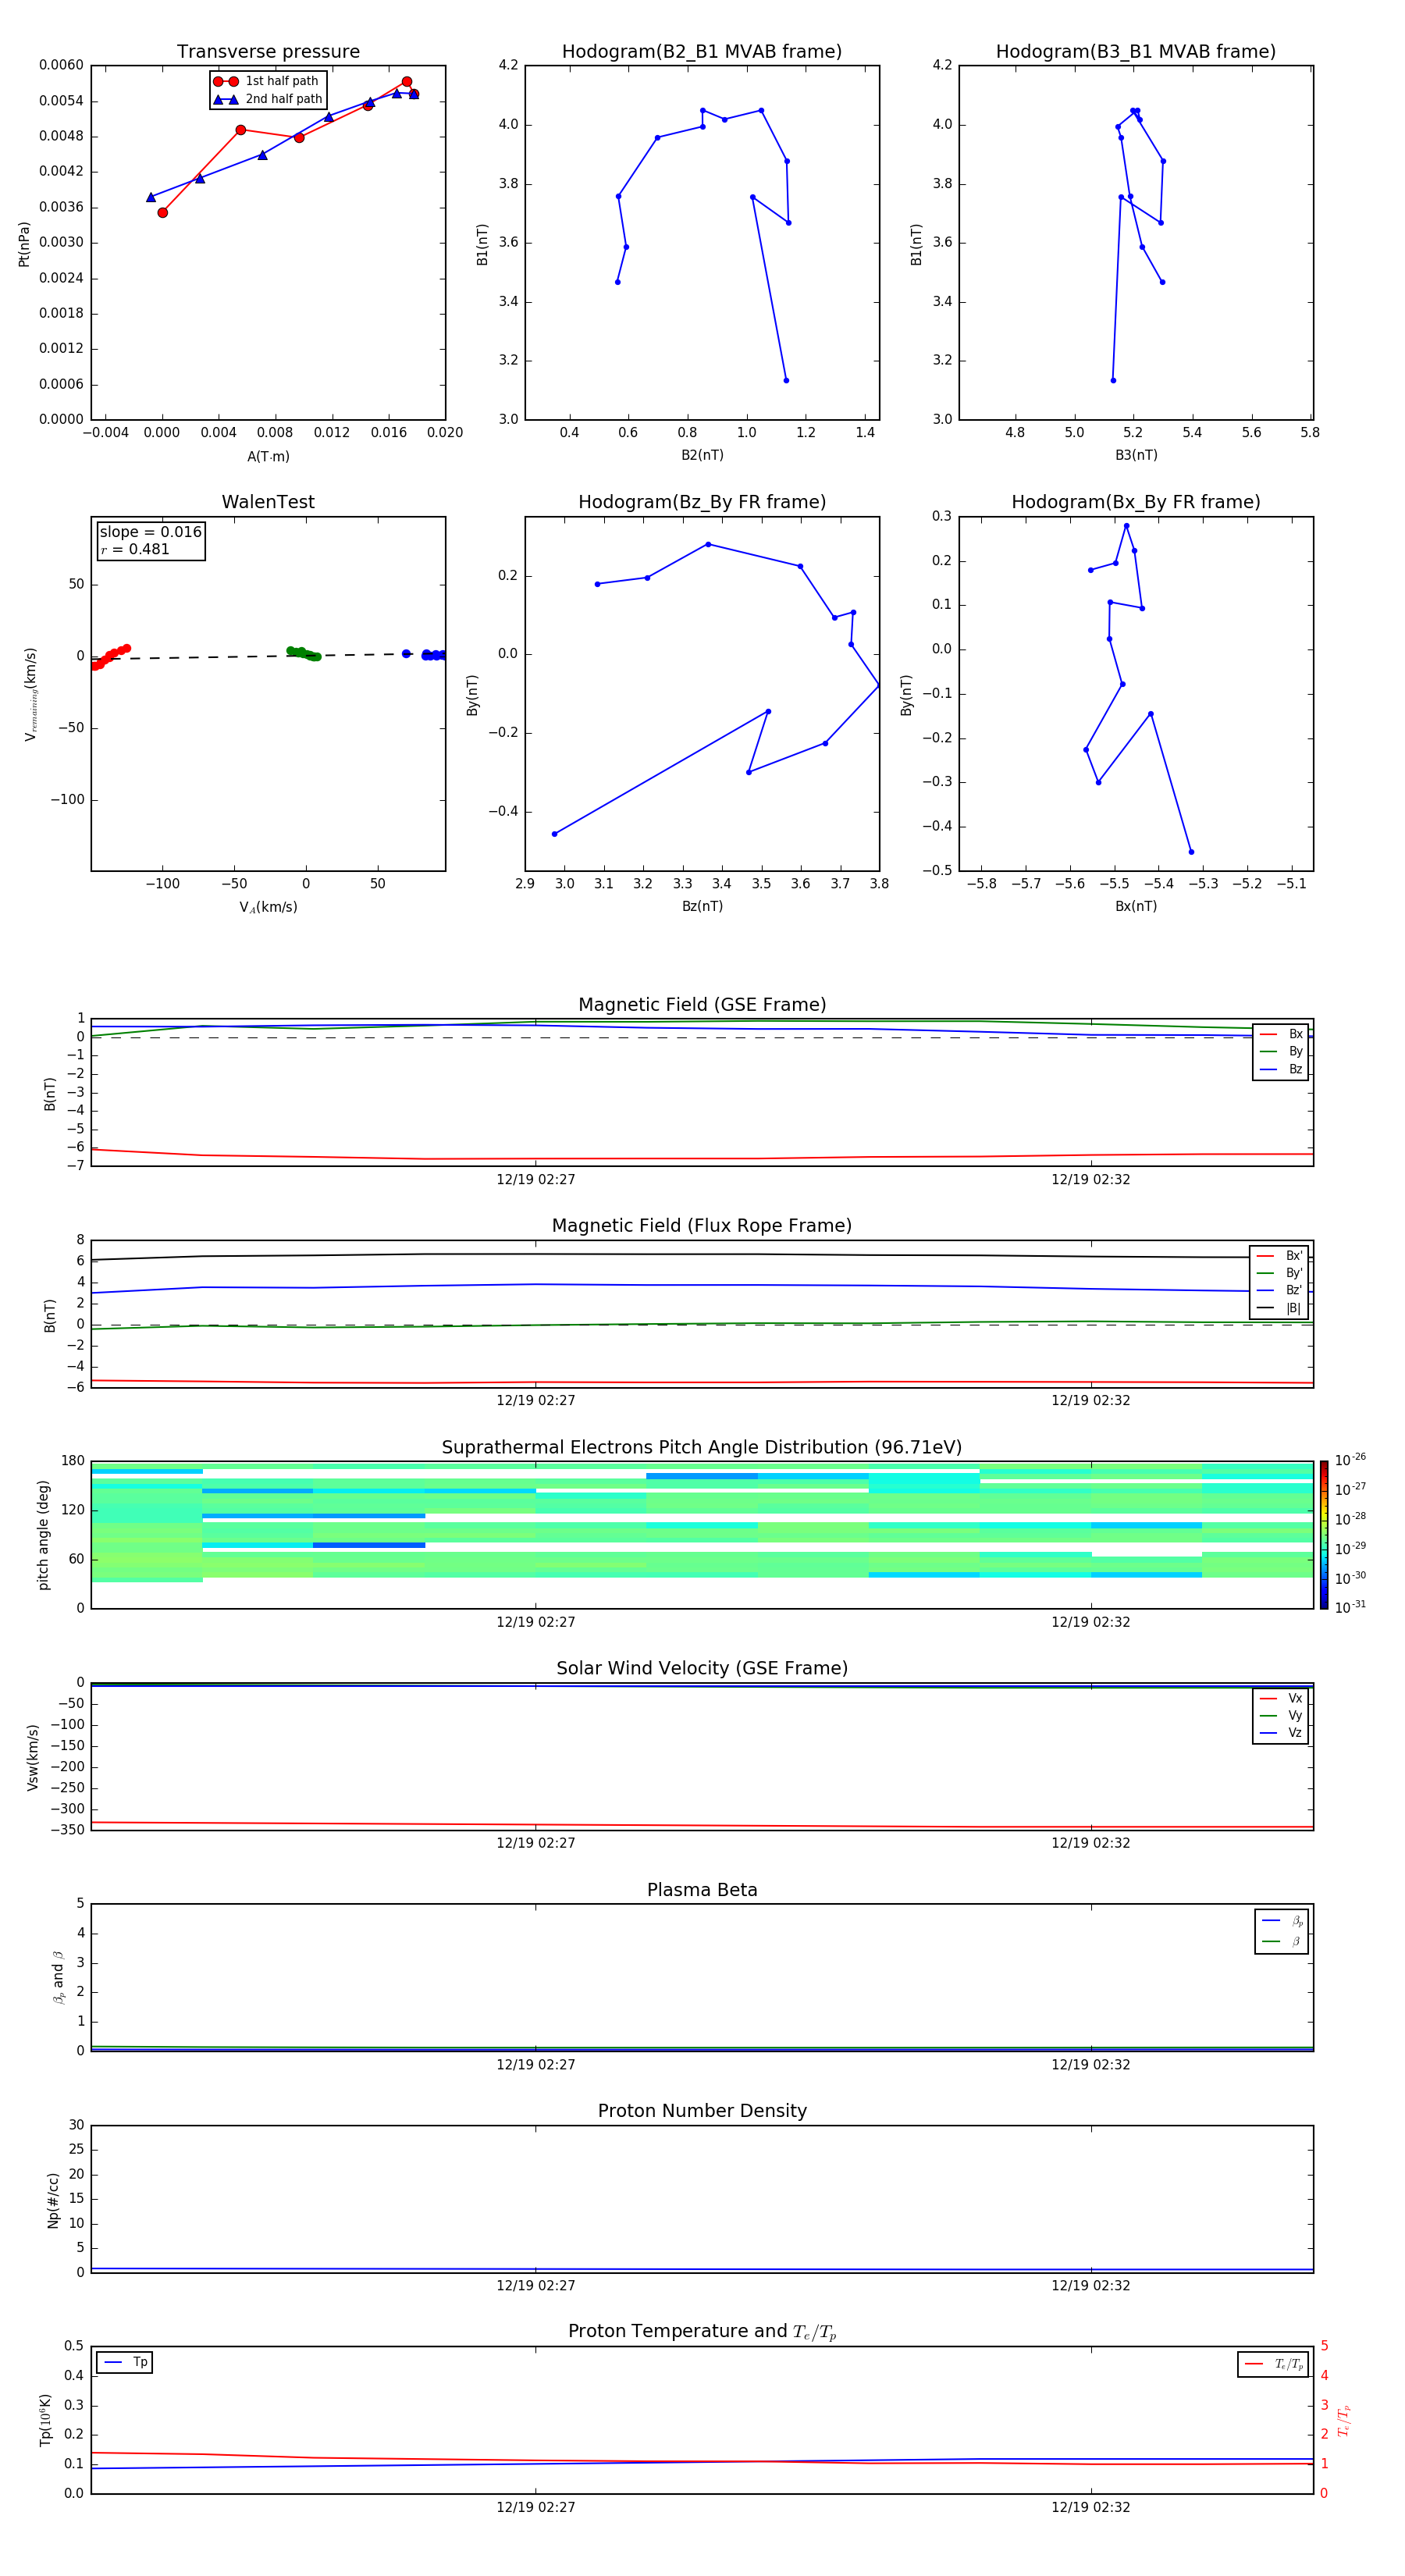Select 'By' in GSE magnetic field legend

pyautogui.click(x=1281, y=1051)
